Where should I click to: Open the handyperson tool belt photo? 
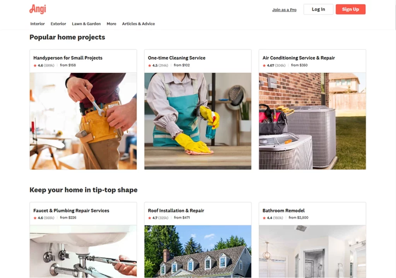click(83, 121)
